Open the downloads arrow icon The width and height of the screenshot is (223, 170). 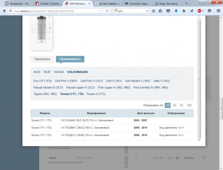176,11
